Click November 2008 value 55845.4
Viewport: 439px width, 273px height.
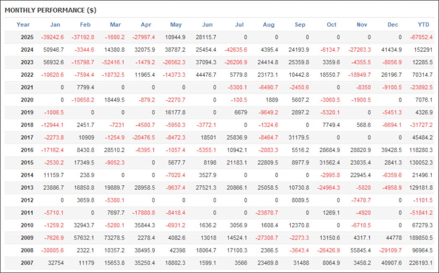pyautogui.click(x=361, y=250)
